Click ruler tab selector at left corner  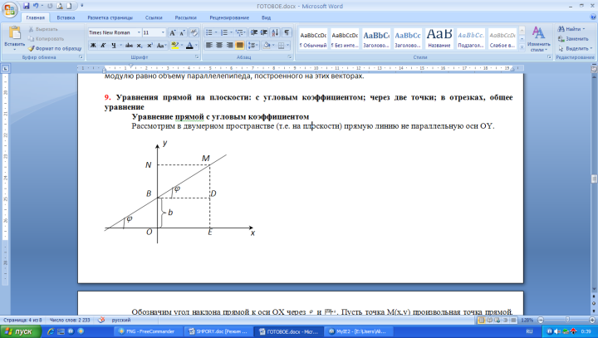pyautogui.click(x=5, y=69)
